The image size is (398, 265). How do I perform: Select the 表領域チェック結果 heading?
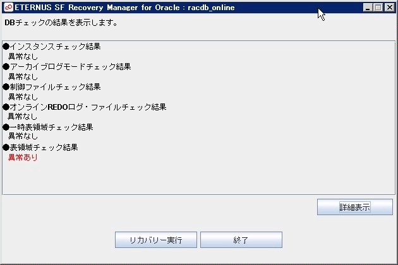[40, 148]
